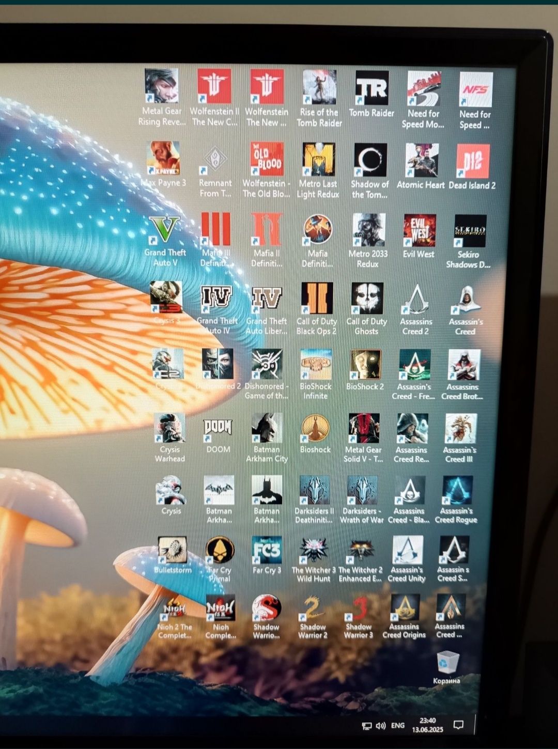Launch Evil West icon

[419, 231]
